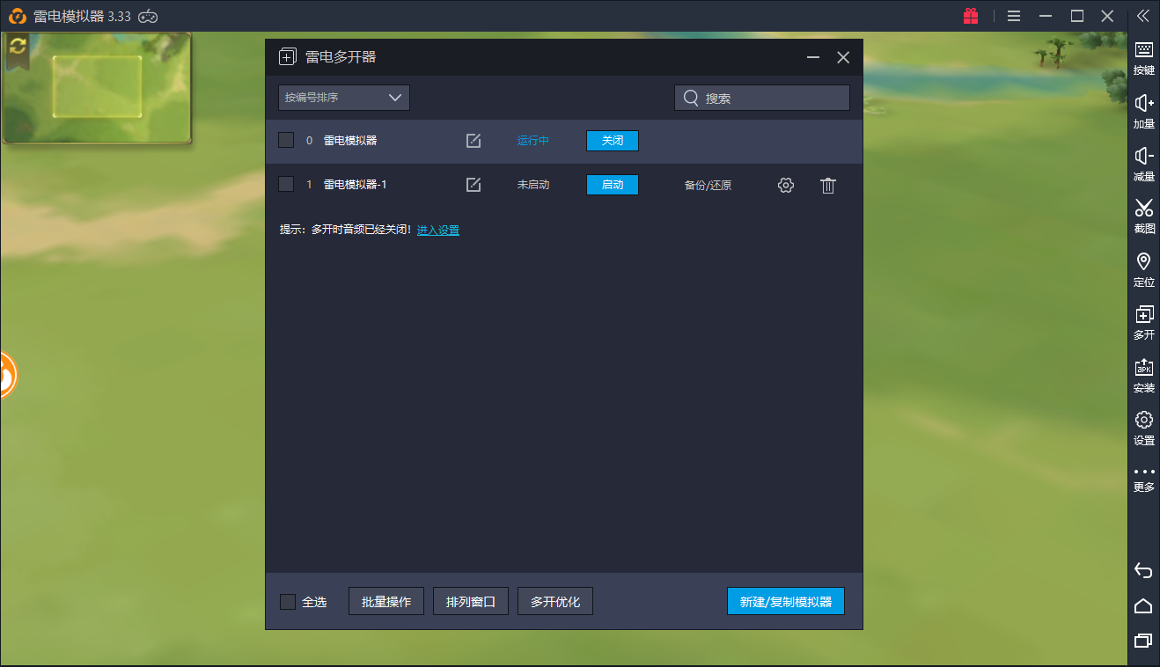
Task: Open the settings gear for 雷电模拟器-1
Action: click(x=786, y=185)
